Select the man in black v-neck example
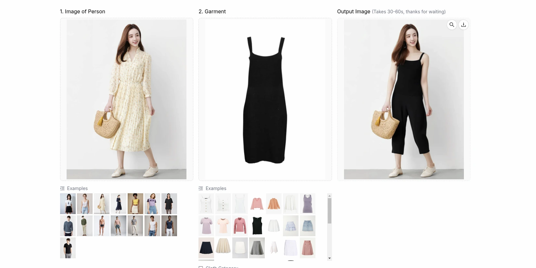Screen dimensions: 536x268 [x=68, y=248]
